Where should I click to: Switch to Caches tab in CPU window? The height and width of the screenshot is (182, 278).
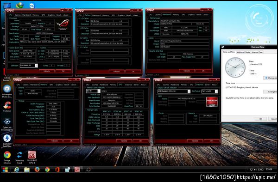point(18,15)
